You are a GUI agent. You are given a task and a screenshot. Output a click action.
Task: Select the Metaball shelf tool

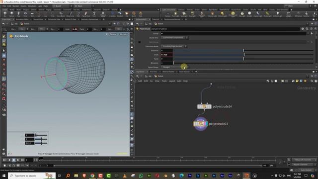click(120, 14)
